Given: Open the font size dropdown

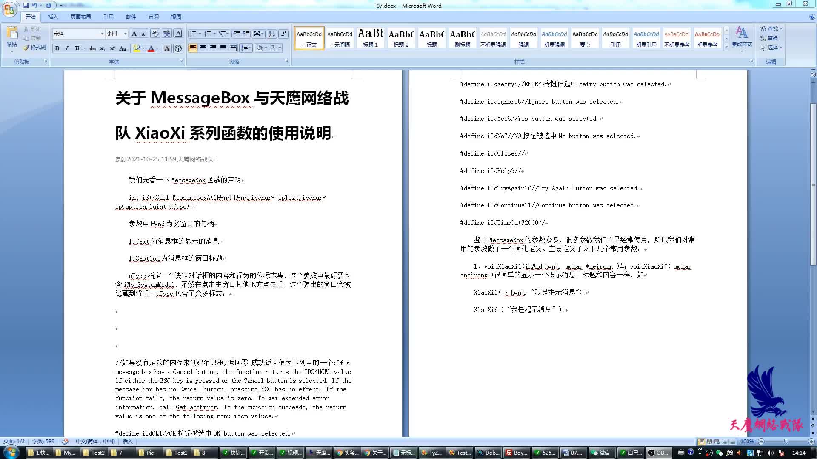Looking at the screenshot, I should [x=125, y=34].
